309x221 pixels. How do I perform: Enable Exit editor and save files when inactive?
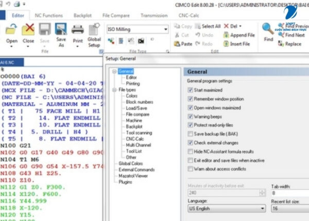coord(190,160)
